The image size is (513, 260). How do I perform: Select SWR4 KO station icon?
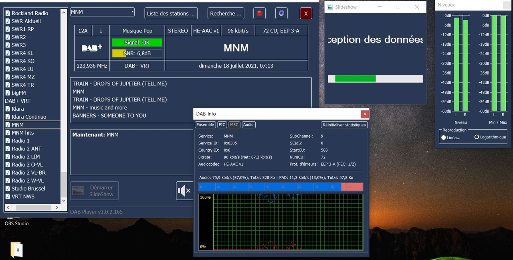pos(8,61)
